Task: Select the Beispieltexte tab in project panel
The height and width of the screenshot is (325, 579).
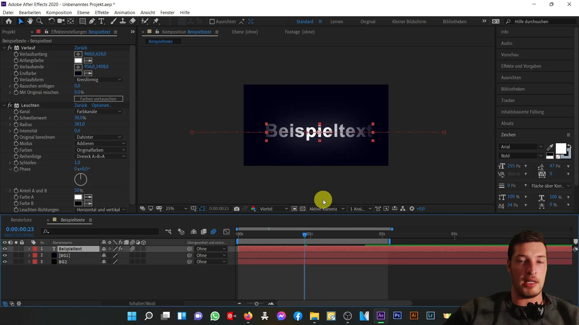Action: (x=73, y=219)
